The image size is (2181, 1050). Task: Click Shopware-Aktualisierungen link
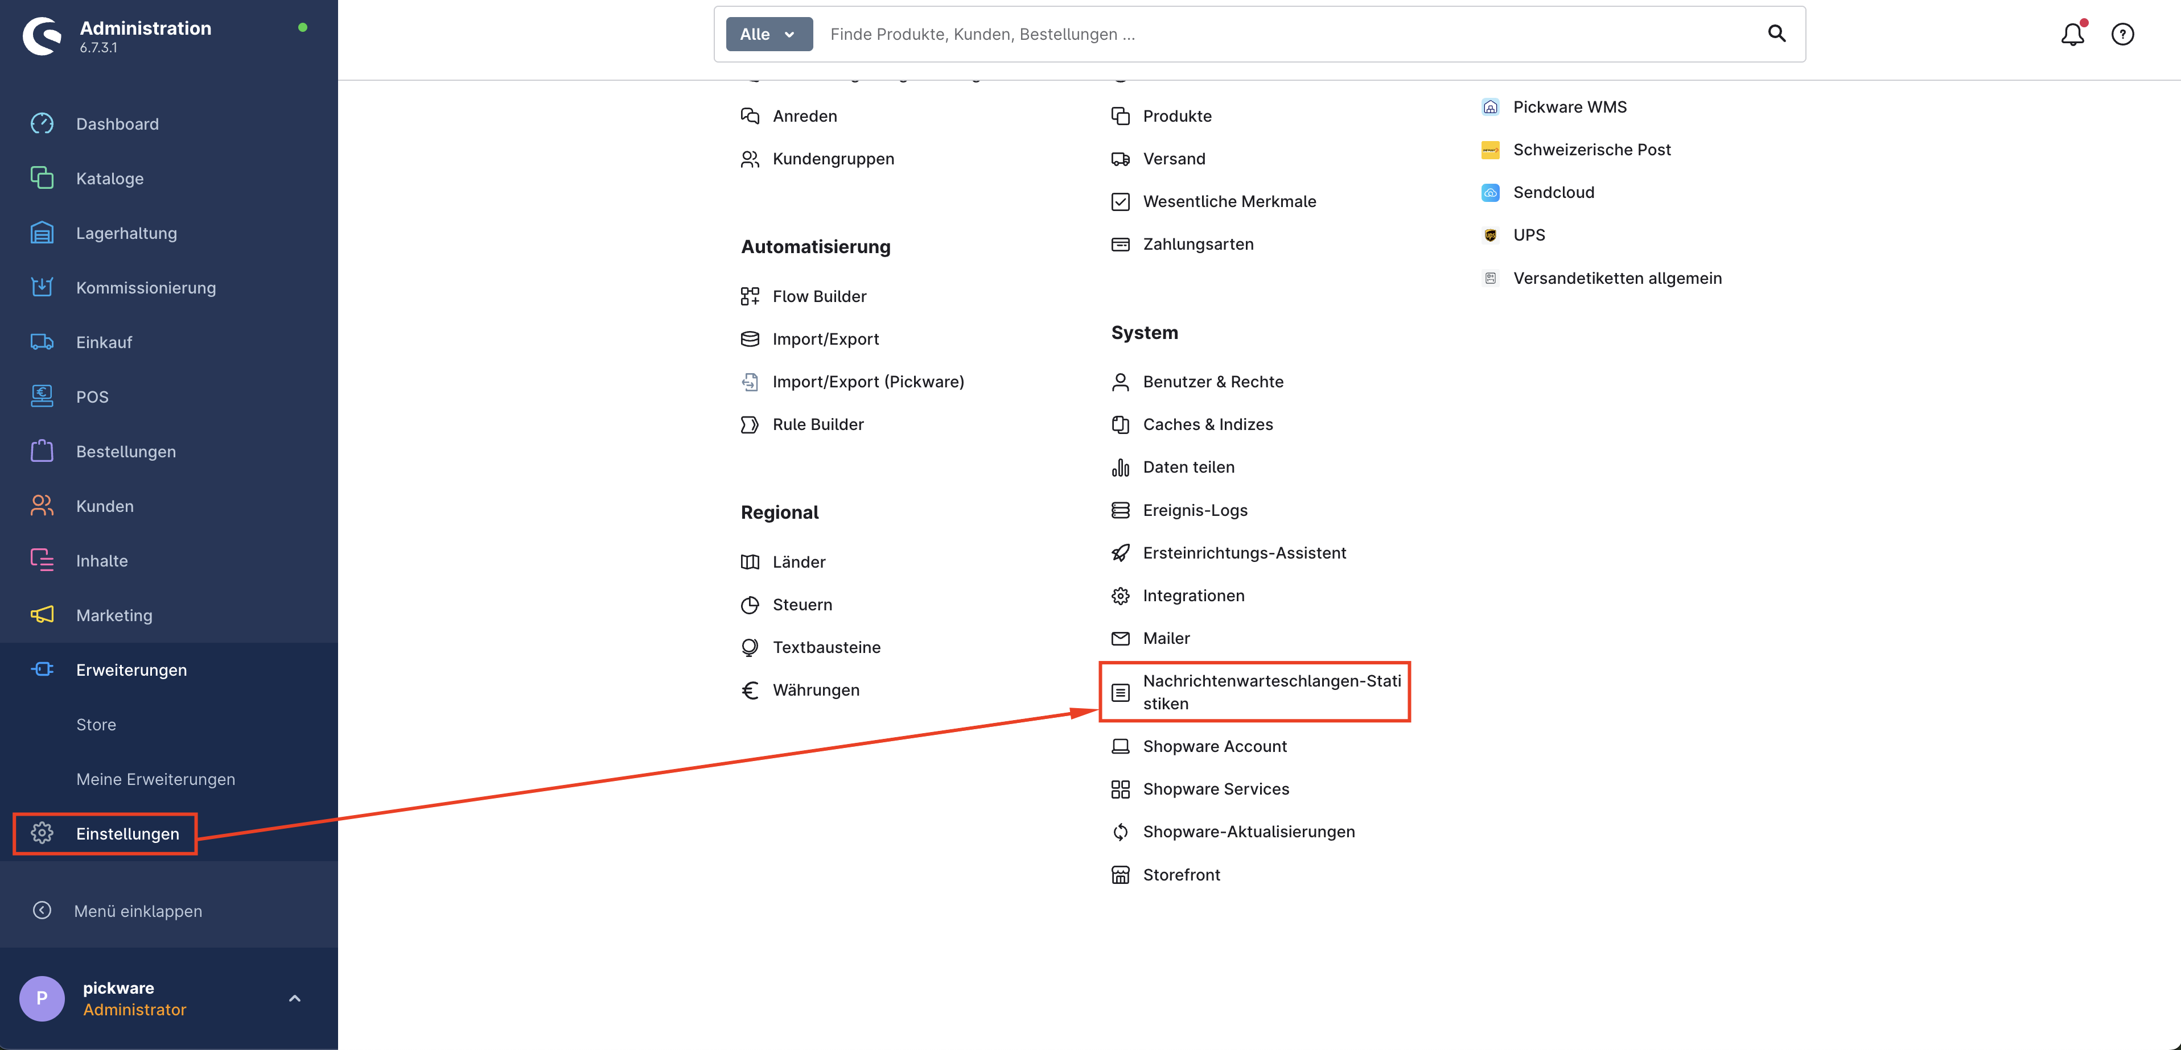click(1248, 832)
